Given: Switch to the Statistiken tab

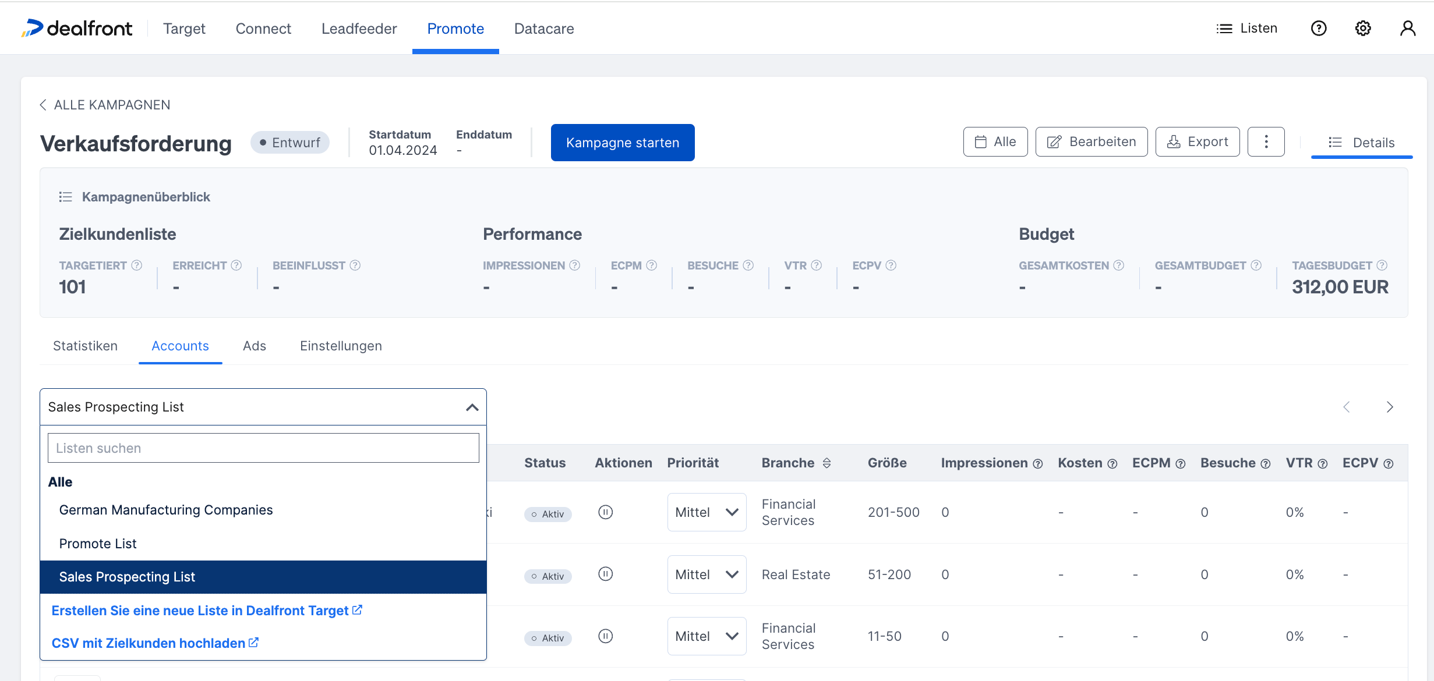Looking at the screenshot, I should pyautogui.click(x=85, y=346).
